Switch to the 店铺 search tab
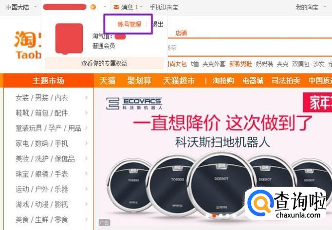This screenshot has height=230, width=332. coord(181,33)
